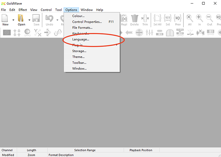Click the Delete trash can icon
This screenshot has width=221, height=157.
click(x=135, y=18)
